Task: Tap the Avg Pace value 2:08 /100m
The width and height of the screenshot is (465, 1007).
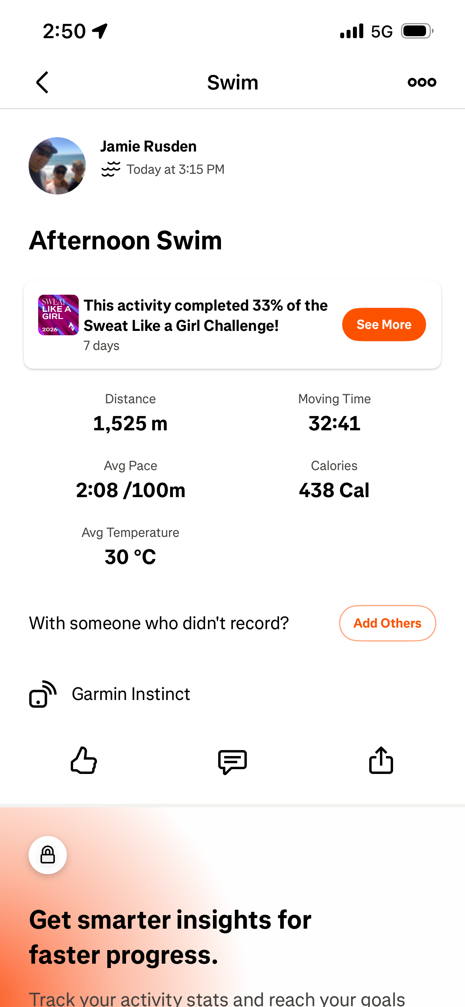Action: 130,490
